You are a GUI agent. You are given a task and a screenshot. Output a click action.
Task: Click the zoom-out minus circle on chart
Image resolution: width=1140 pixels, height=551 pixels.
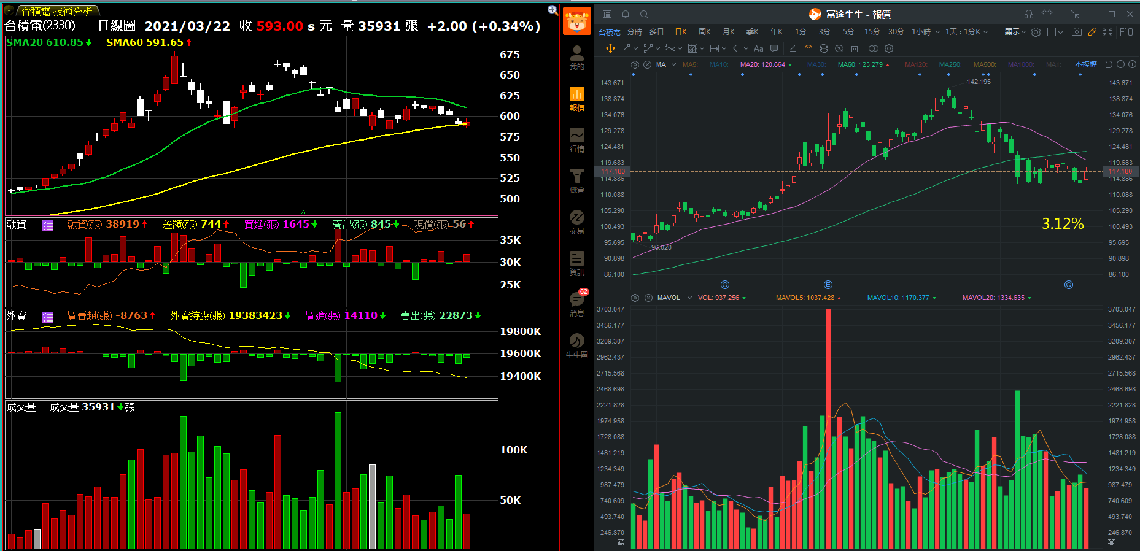(x=1120, y=64)
